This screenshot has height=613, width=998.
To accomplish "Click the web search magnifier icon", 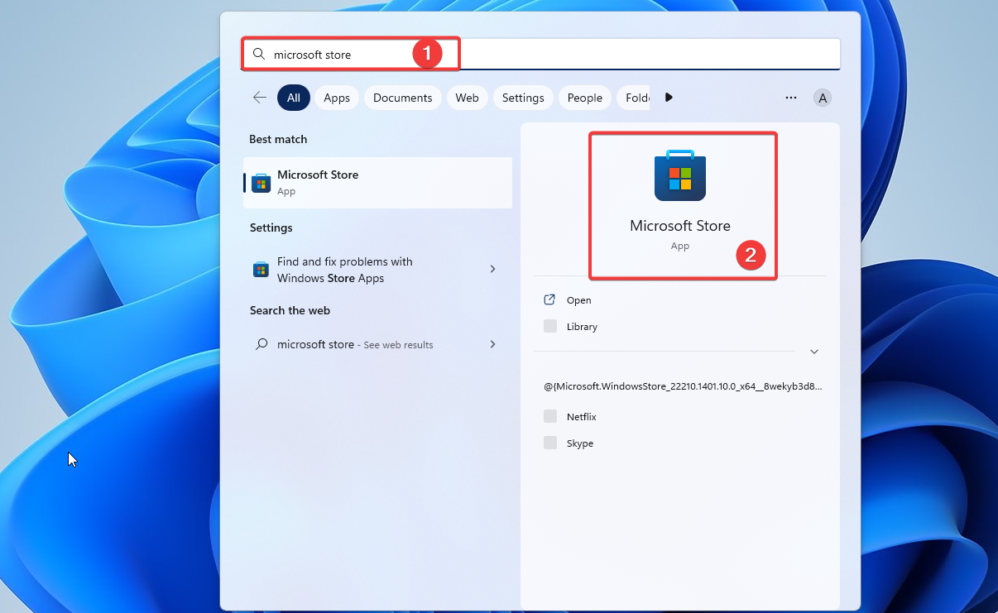I will [261, 344].
